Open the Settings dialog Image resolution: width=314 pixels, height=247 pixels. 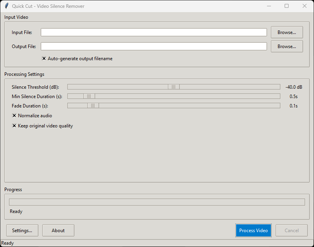22,230
